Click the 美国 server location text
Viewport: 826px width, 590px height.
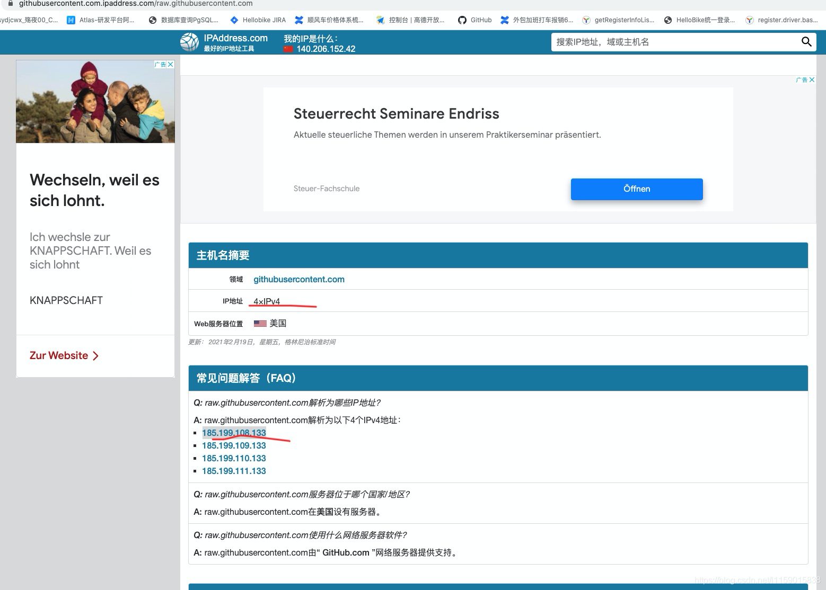coord(278,324)
